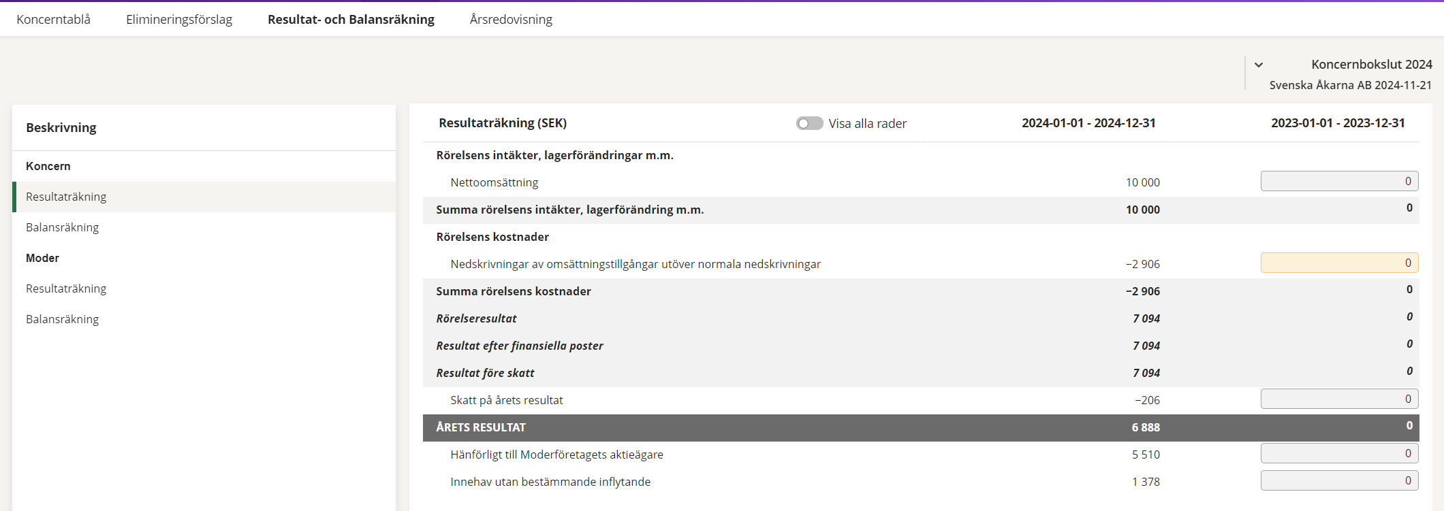The height and width of the screenshot is (511, 1444).
Task: Open Balansräkning under Koncern
Action: click(x=62, y=227)
